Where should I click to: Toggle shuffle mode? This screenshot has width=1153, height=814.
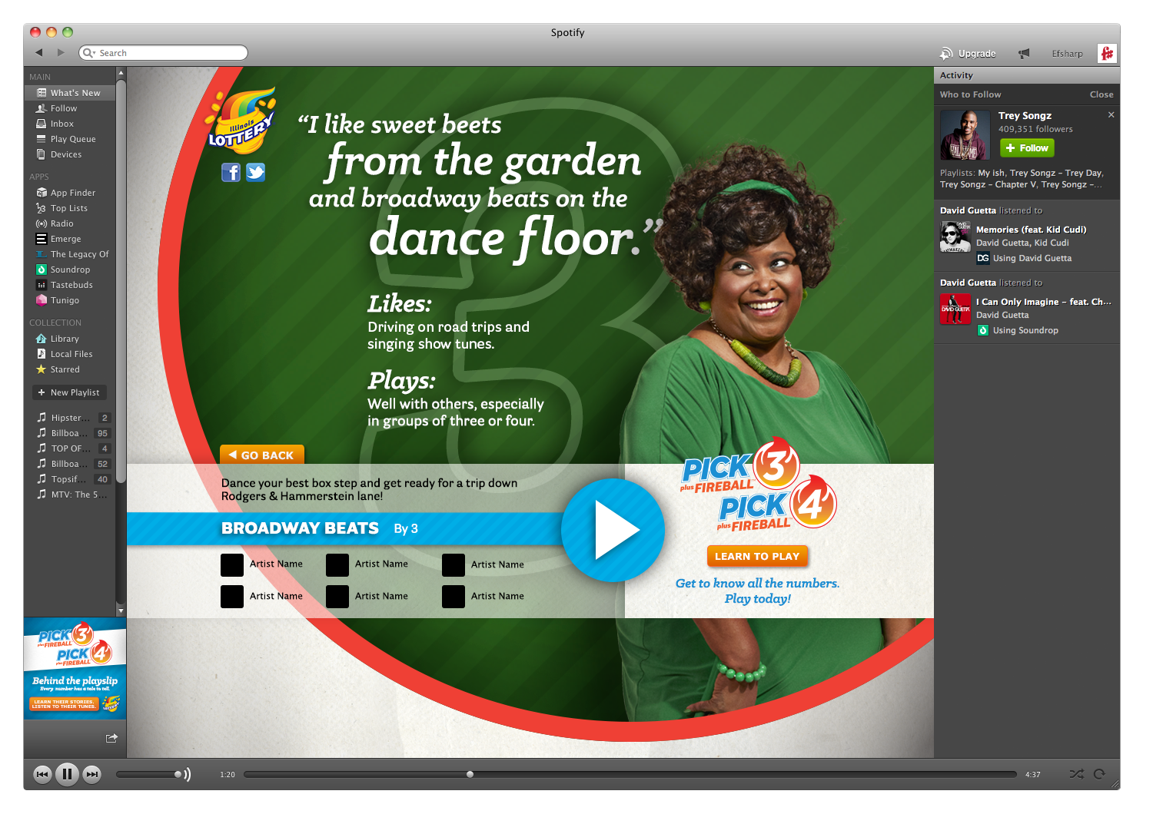1077,774
